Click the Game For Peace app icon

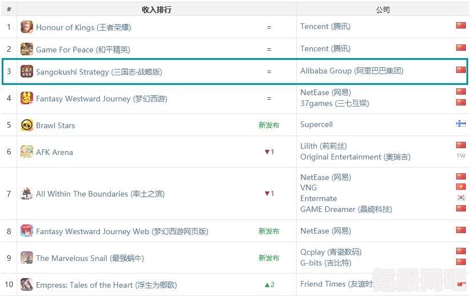point(27,49)
